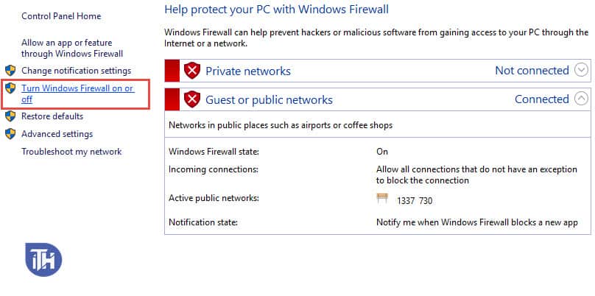The width and height of the screenshot is (595, 296).
Task: Collapse the Guest or public networks chevron
Action: (x=581, y=99)
